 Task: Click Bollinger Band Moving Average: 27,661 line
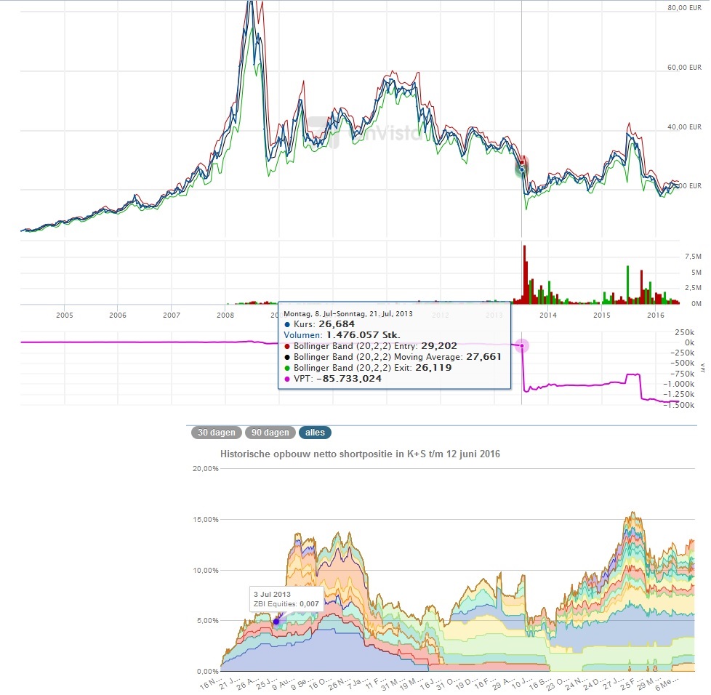(393, 357)
